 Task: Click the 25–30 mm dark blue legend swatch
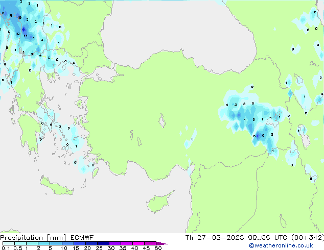(x=103, y=243)
